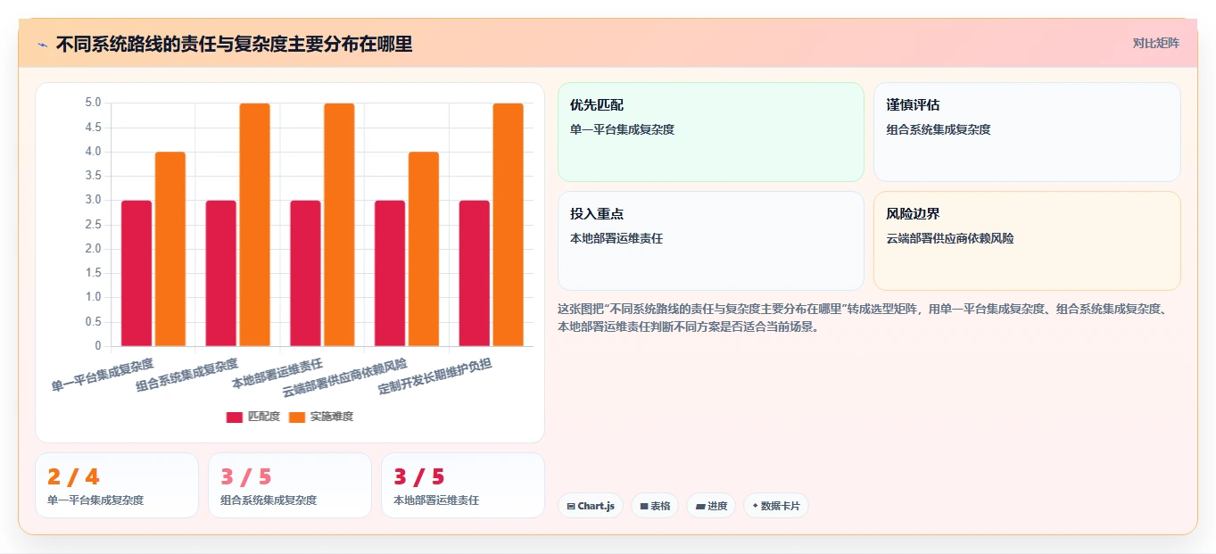Image resolution: width=1216 pixels, height=554 pixels.
Task: Click the 数据卡片 chip sparkle icon
Action: tap(755, 506)
